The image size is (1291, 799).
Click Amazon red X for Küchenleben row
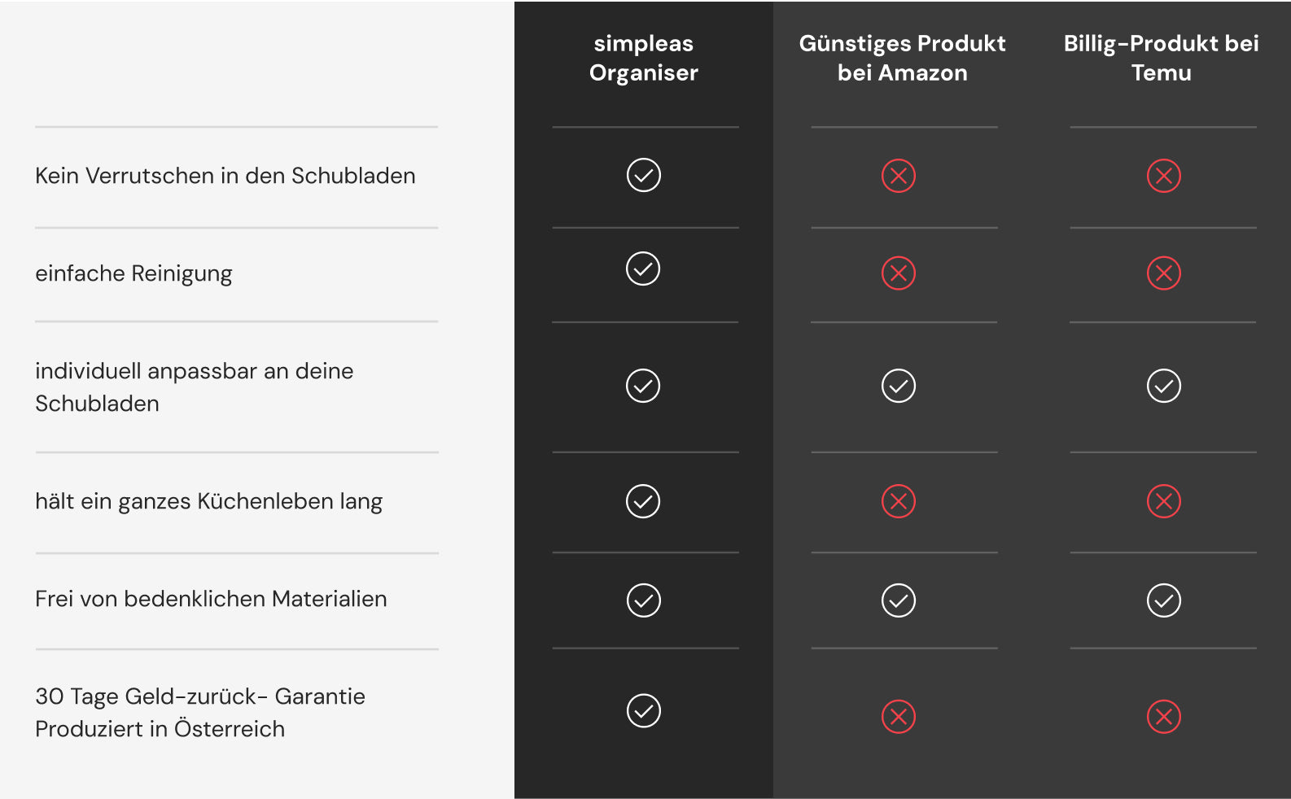click(899, 501)
